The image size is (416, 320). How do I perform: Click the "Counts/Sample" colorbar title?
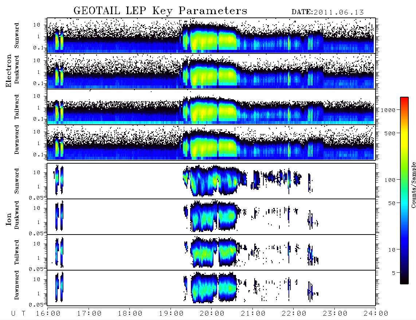[x=413, y=185]
